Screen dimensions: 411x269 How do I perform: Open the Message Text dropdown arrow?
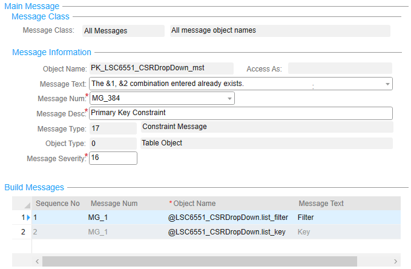[387, 84]
